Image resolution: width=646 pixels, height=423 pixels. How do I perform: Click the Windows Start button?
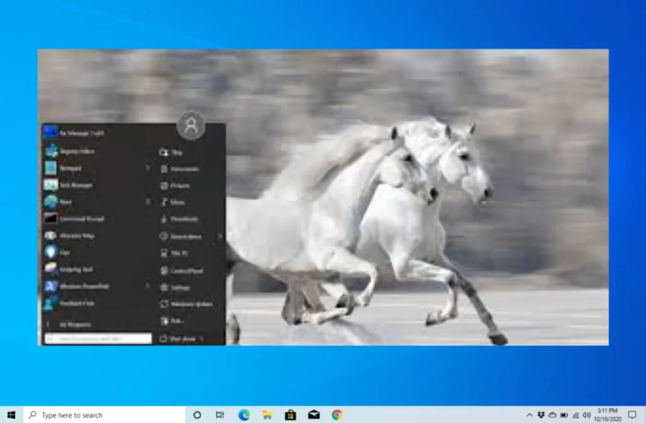(x=11, y=415)
